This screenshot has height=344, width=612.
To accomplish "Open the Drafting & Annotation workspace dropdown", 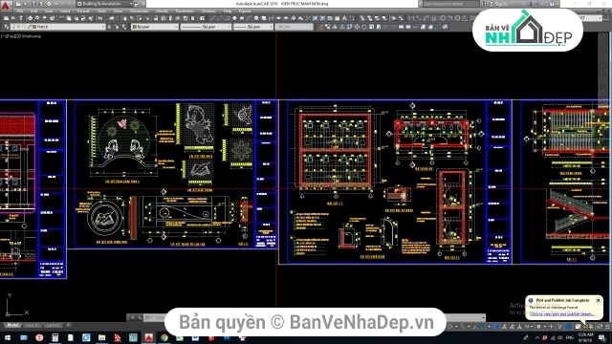I will click(105, 4).
